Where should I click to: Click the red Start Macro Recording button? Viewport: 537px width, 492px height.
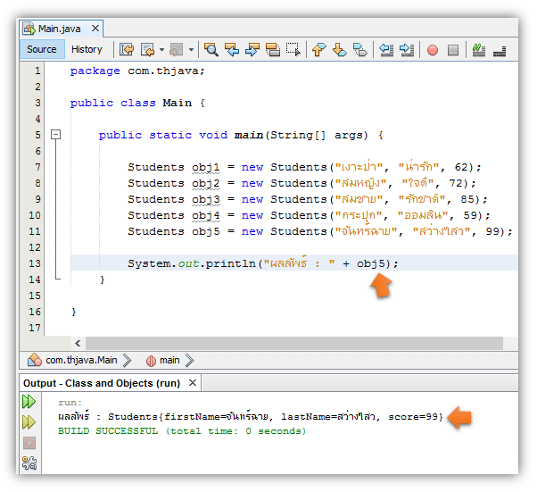[x=433, y=50]
